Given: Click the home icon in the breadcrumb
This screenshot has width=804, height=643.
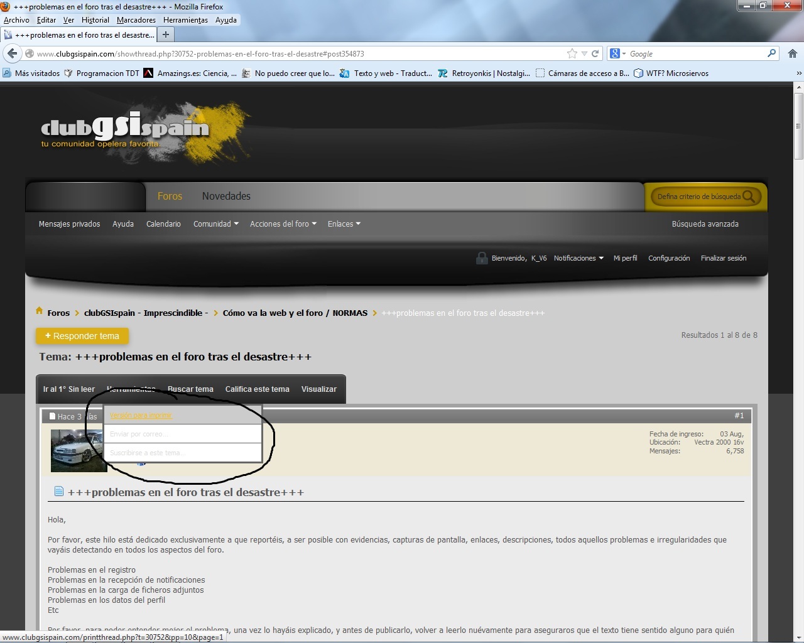Looking at the screenshot, I should click(x=40, y=311).
